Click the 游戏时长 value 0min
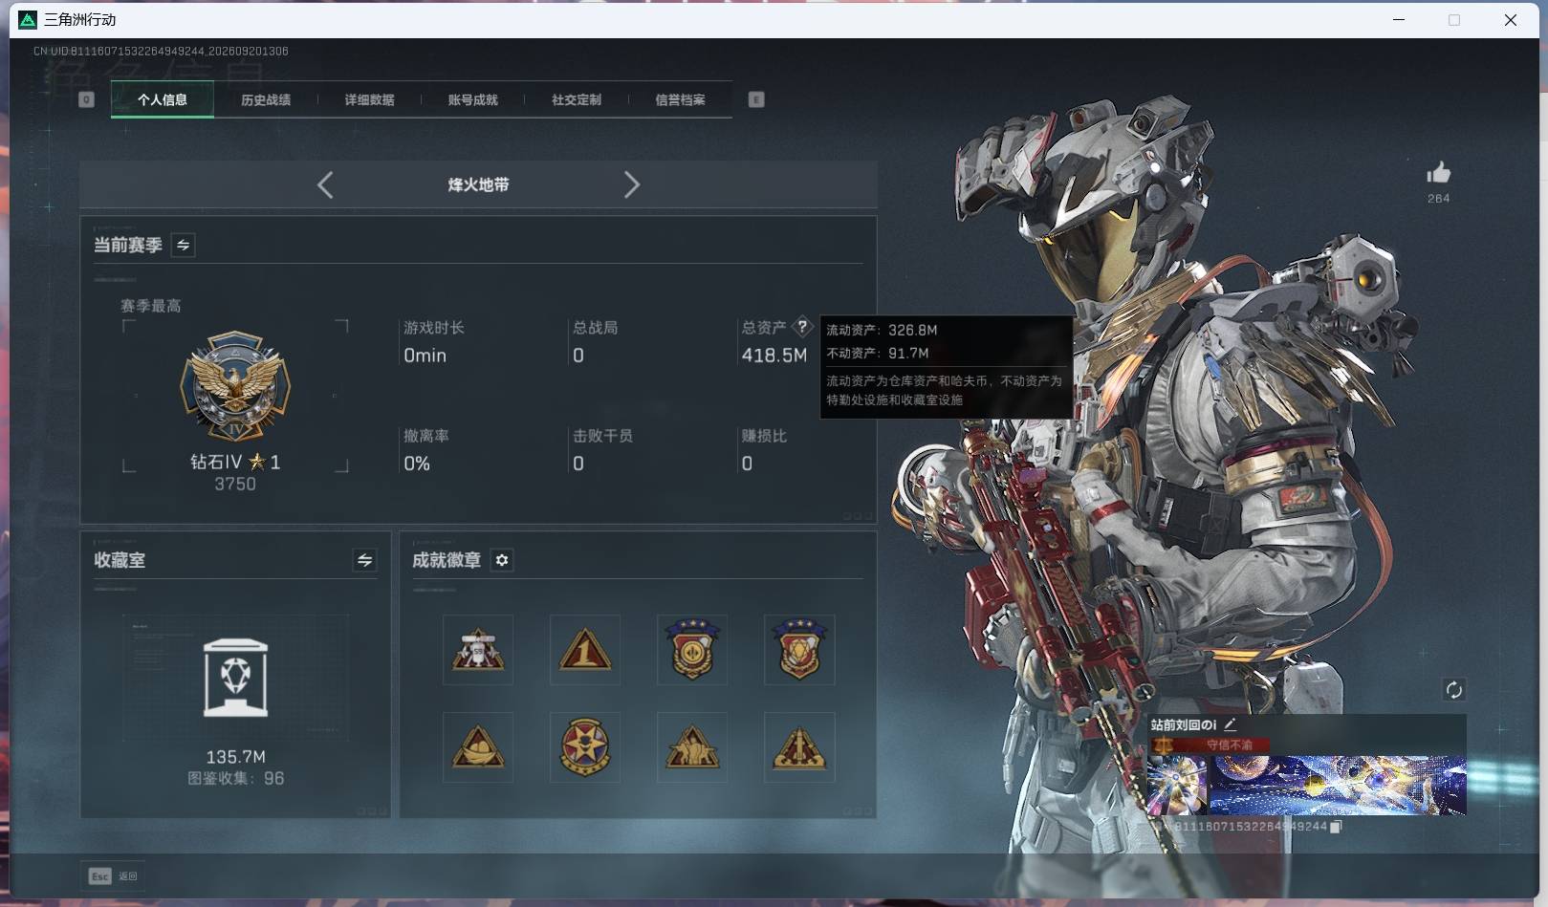This screenshot has height=907, width=1548. [425, 356]
